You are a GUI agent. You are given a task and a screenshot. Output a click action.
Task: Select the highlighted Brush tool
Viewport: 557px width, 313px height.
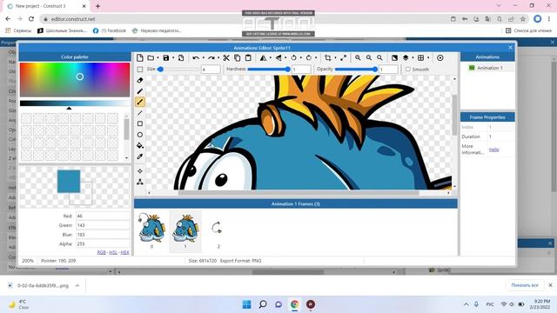[x=140, y=103]
